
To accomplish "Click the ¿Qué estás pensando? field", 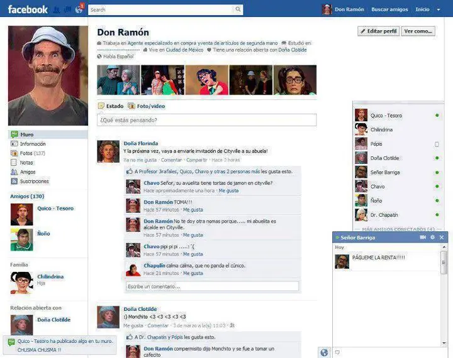I will 206,120.
